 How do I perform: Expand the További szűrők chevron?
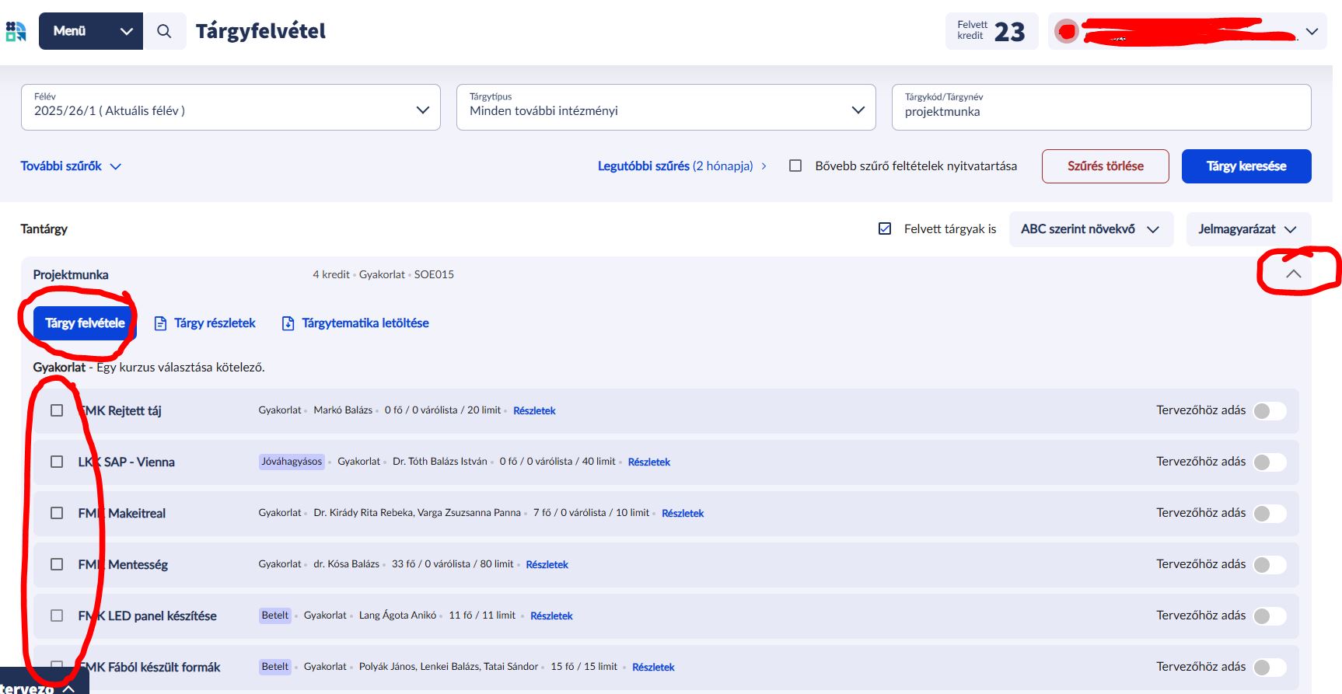click(x=116, y=166)
